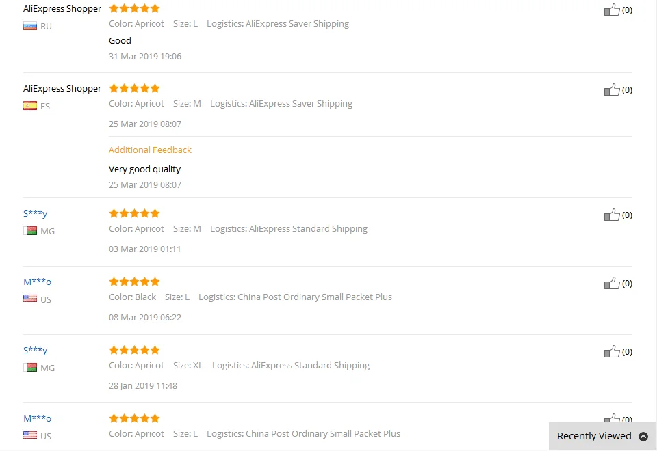Screen dimensions: 657x451
Task: Click the US flag beside Black review
Action: coord(29,299)
